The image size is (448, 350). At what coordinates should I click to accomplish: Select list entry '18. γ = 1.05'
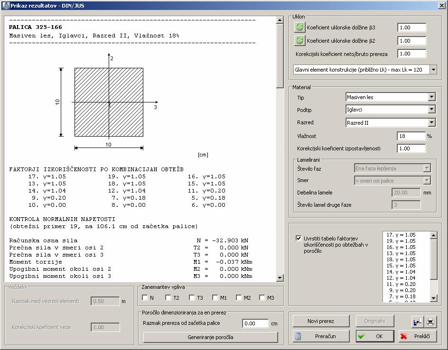401,259
